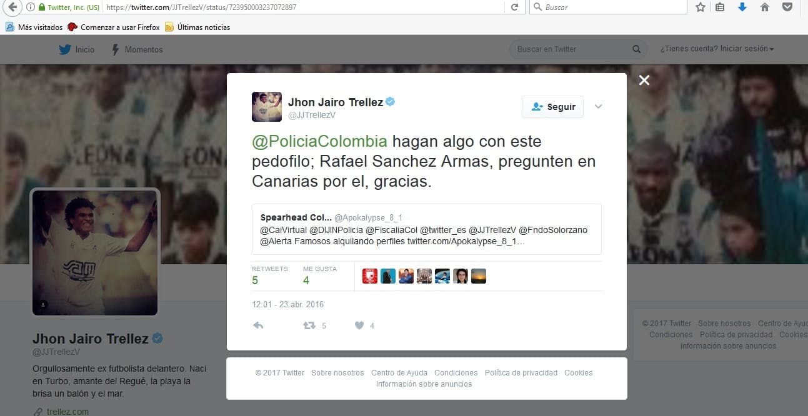Open Jhon Jairo Trellez avatar in the tweet
Screen dimensions: 808x416
[x=267, y=107]
